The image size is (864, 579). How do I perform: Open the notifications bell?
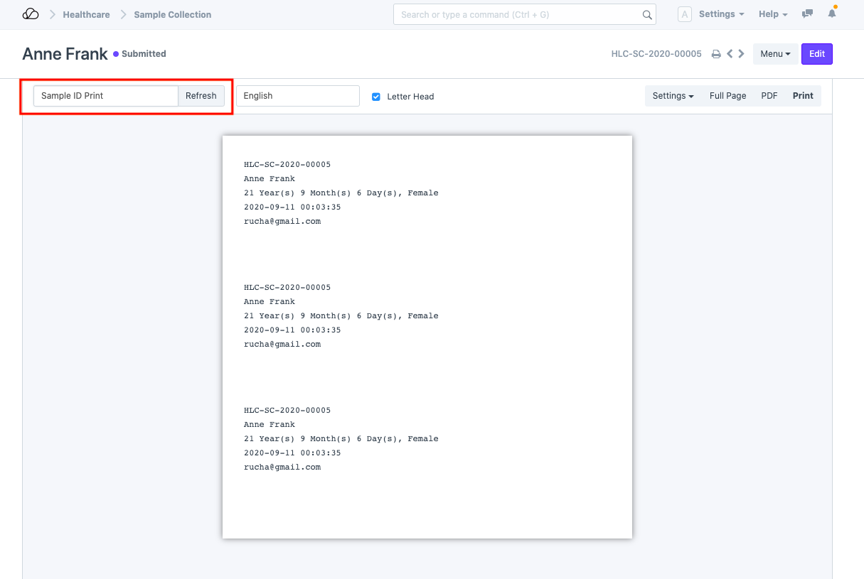[831, 14]
